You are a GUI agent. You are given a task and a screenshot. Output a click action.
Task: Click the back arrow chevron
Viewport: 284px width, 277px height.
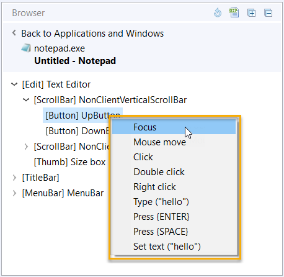[14, 33]
